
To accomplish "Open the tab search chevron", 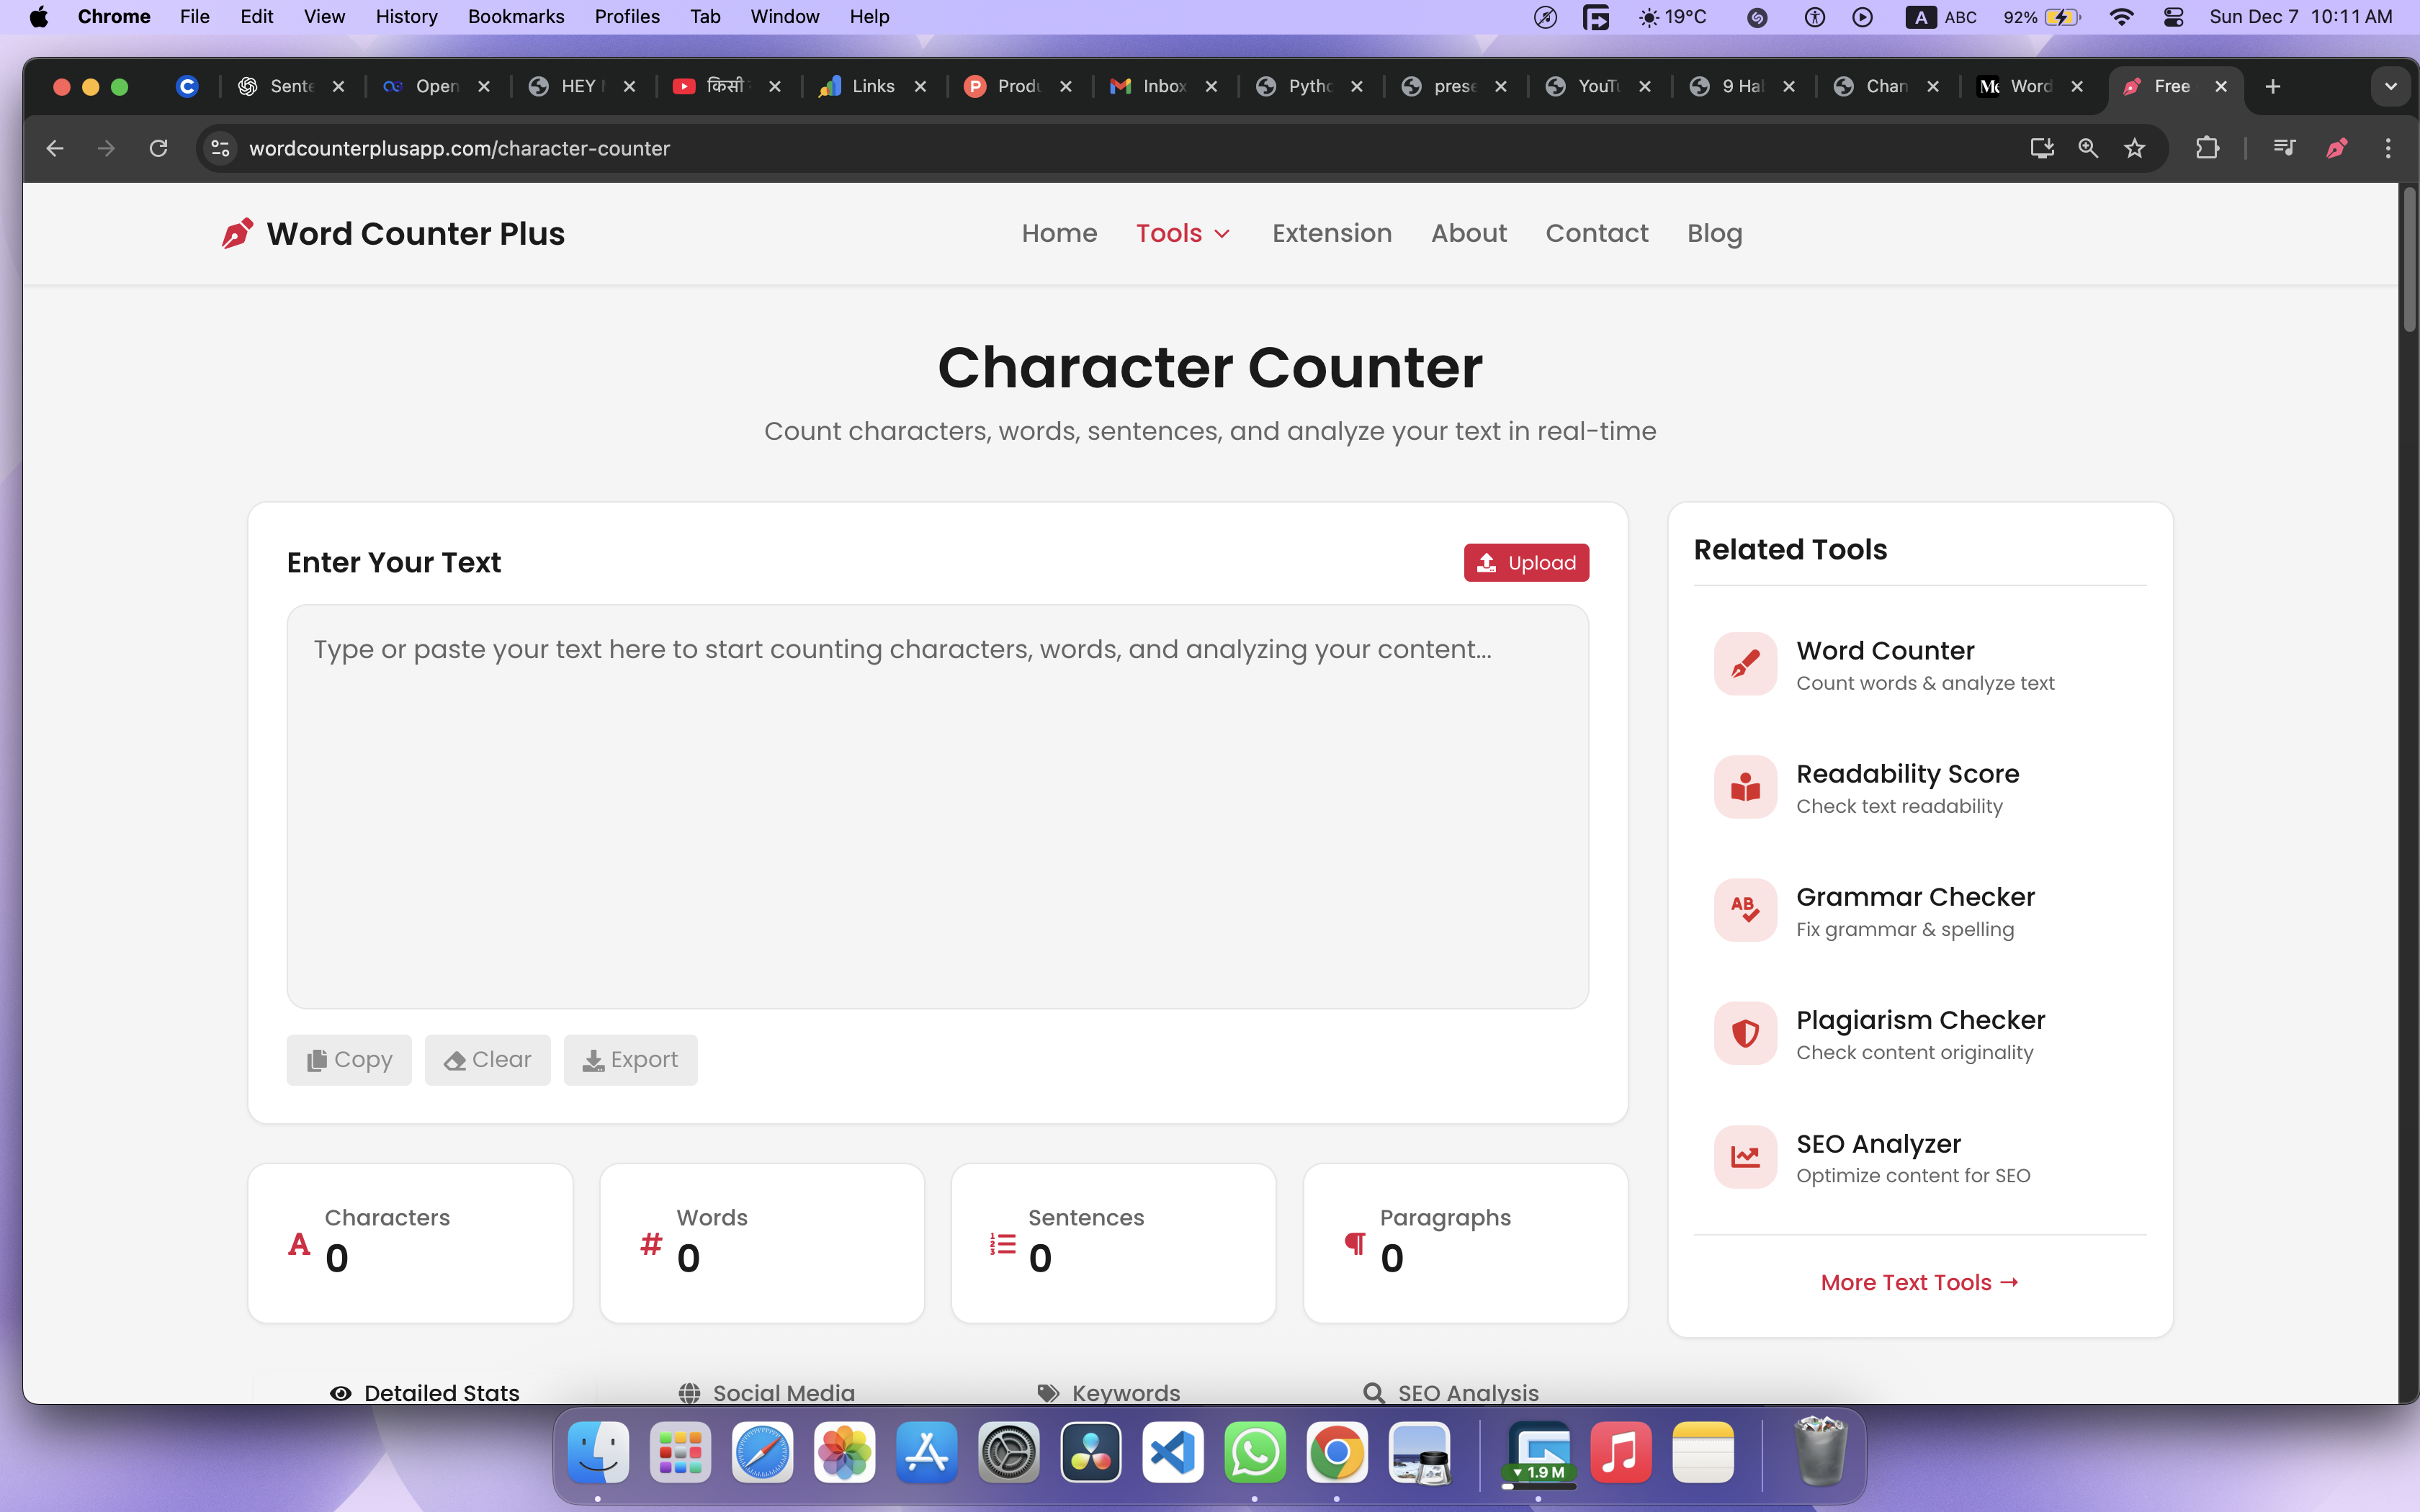I will pos(2391,87).
